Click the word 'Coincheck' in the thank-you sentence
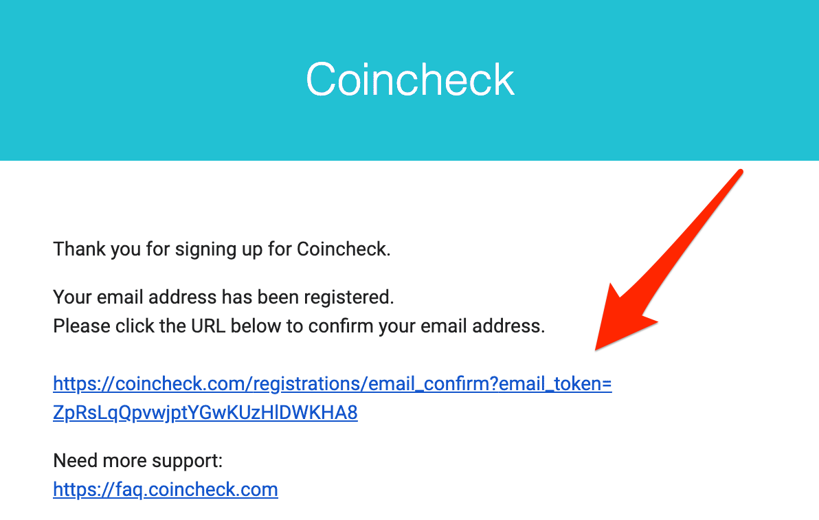The height and width of the screenshot is (520, 819). point(343,249)
